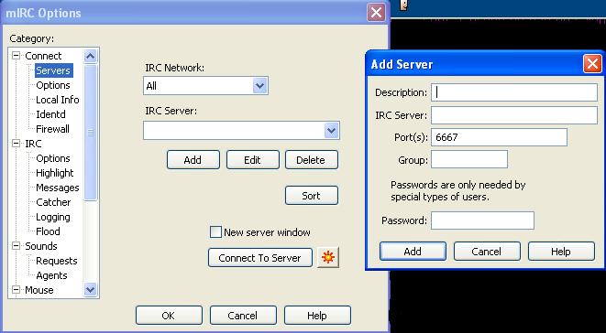Select the Sounds category label
606x333 pixels.
pyautogui.click(x=41, y=246)
